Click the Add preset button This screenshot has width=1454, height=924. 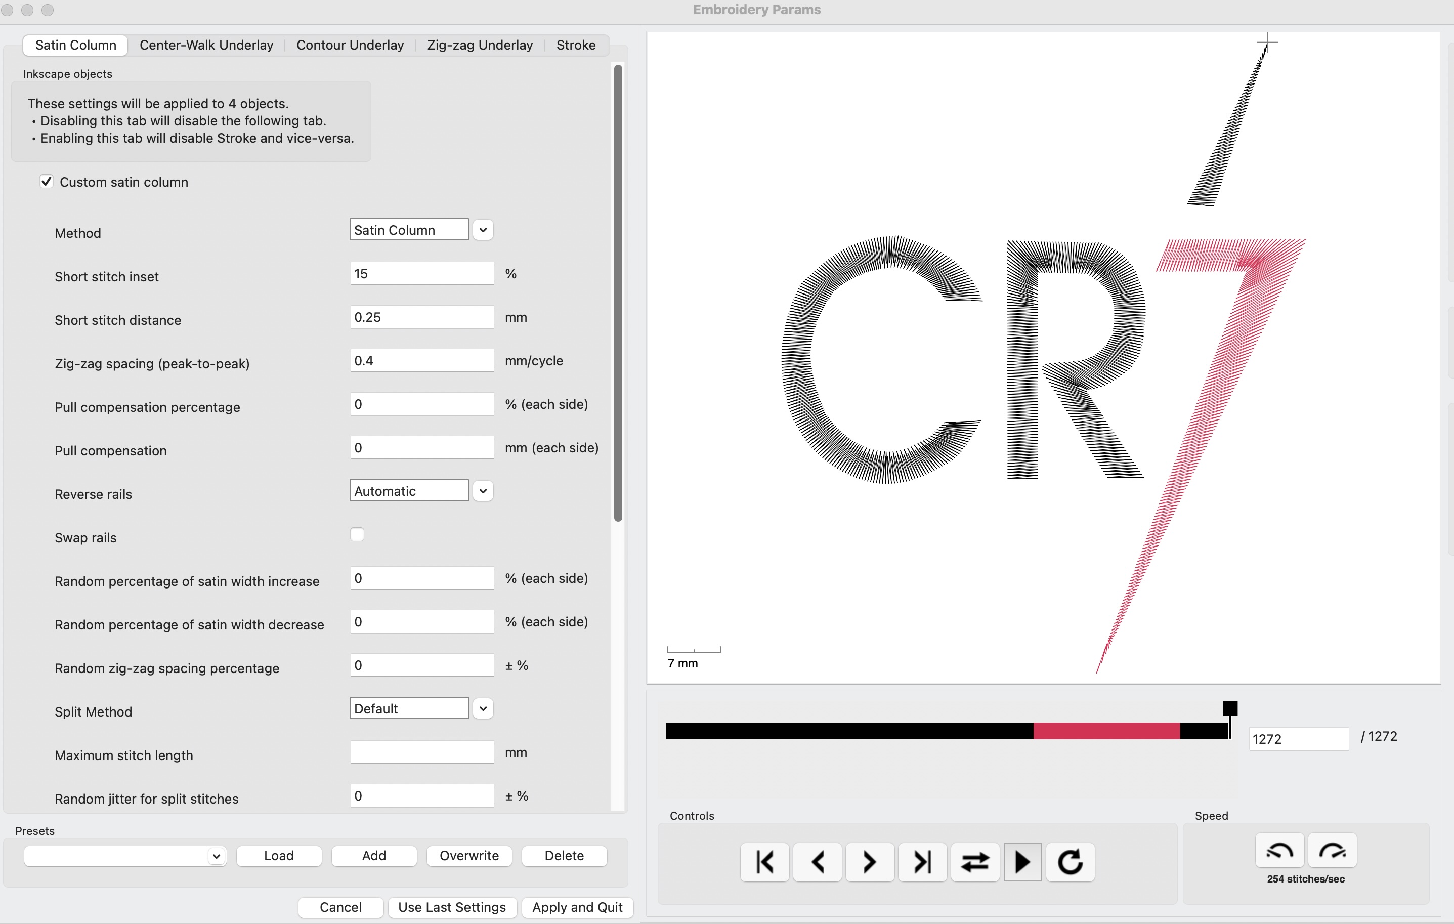374,856
